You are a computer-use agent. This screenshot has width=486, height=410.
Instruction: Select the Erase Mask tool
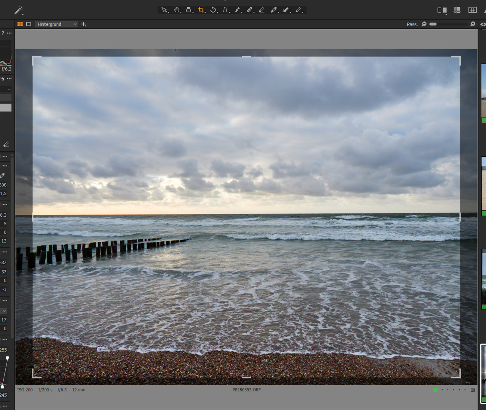262,10
